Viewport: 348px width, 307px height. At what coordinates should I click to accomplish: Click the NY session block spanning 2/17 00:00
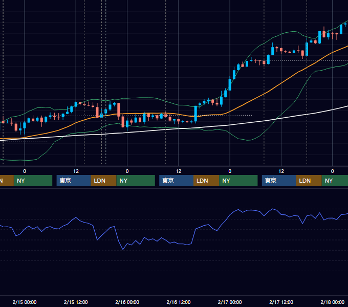(238, 181)
